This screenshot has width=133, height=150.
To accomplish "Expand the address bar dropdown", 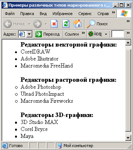I will pyautogui.click(x=29, y=34).
